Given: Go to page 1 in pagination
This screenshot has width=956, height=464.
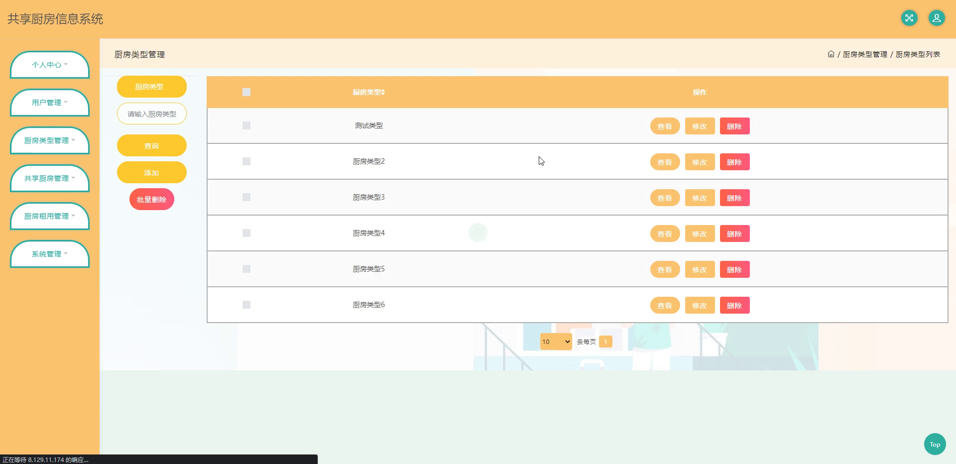Looking at the screenshot, I should coord(605,342).
